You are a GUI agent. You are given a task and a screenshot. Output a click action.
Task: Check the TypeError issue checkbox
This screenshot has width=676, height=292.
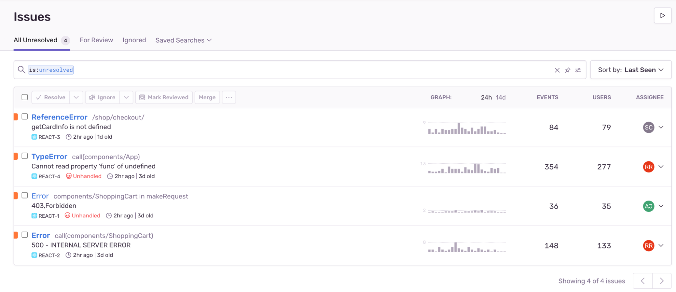click(25, 156)
